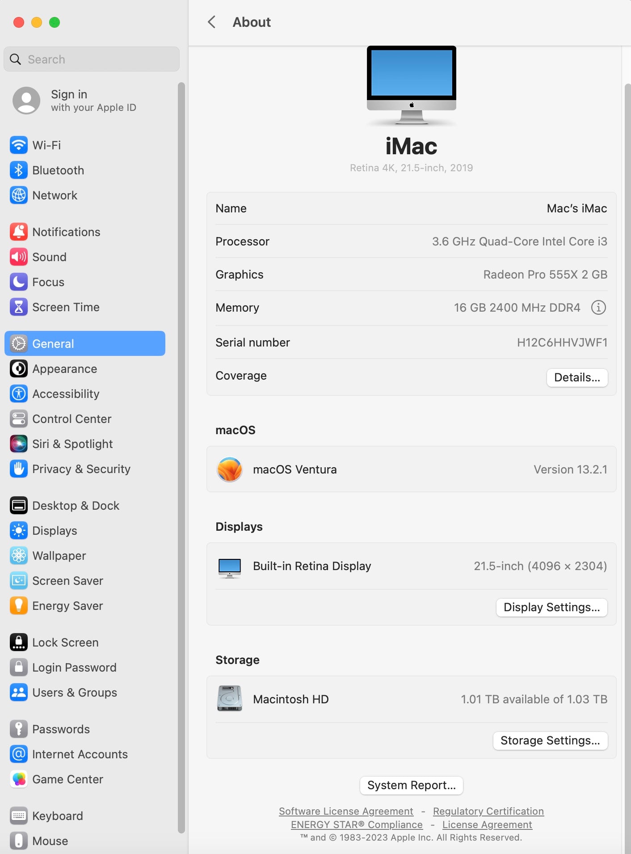Click the Search field in sidebar
Screen dimensions: 631x854
point(92,59)
